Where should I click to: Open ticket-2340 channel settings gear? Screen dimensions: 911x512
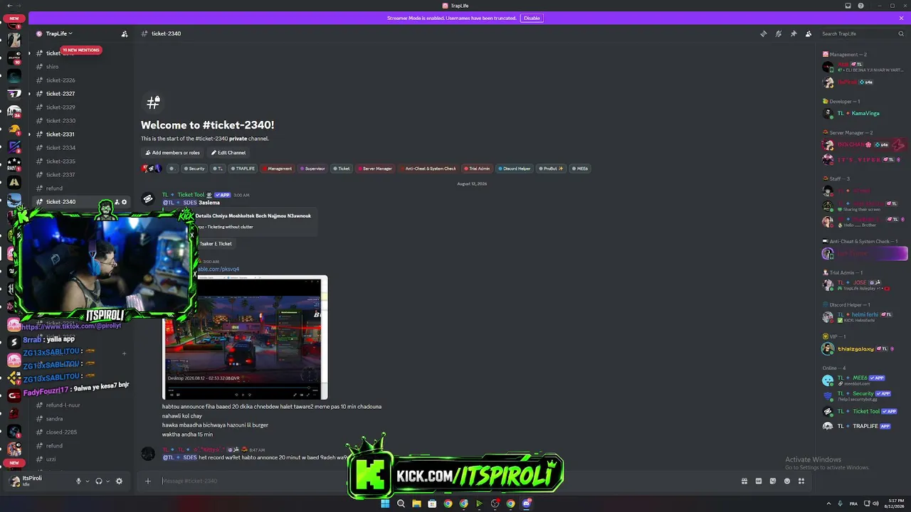click(125, 202)
